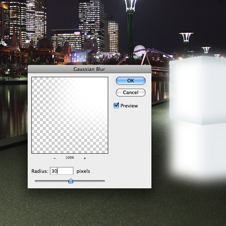226x226 pixels.
Task: Toggle the Preview checkbox
Action: pyautogui.click(x=116, y=105)
